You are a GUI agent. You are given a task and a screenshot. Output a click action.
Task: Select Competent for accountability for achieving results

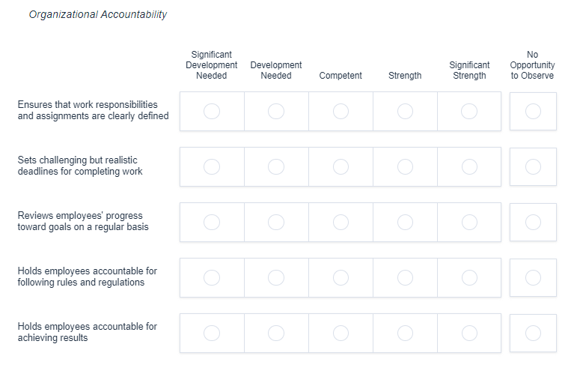coord(341,333)
